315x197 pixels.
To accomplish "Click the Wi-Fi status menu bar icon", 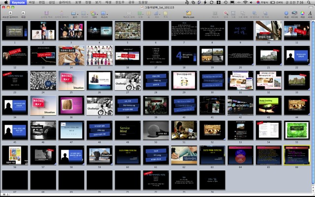I will point(245,2).
